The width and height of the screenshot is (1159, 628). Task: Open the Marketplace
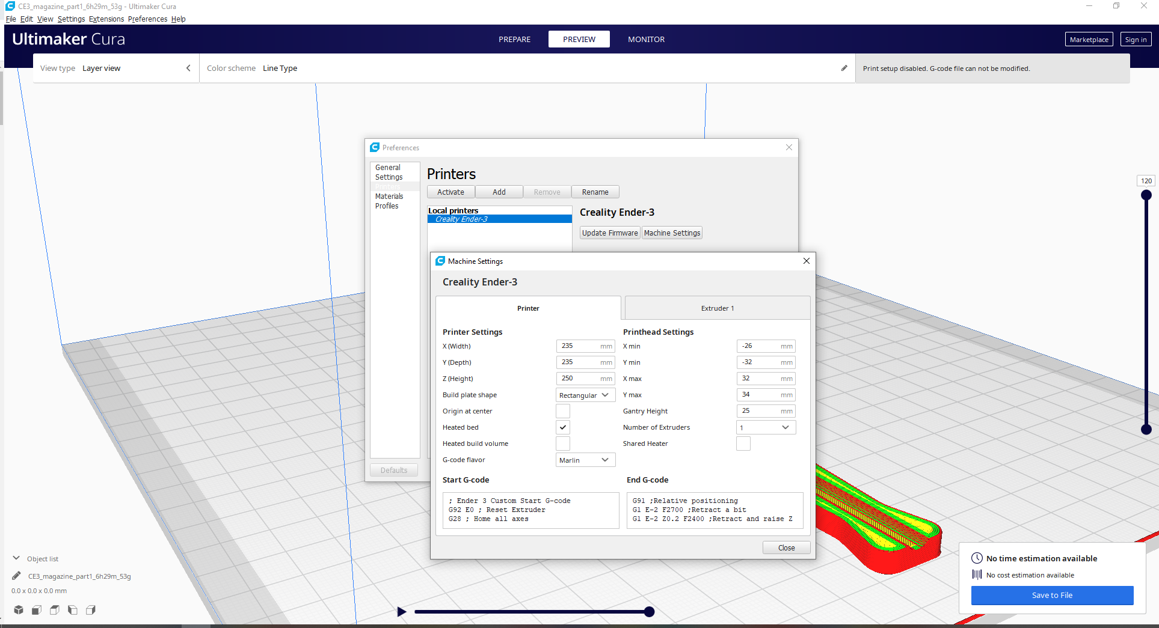pos(1089,39)
